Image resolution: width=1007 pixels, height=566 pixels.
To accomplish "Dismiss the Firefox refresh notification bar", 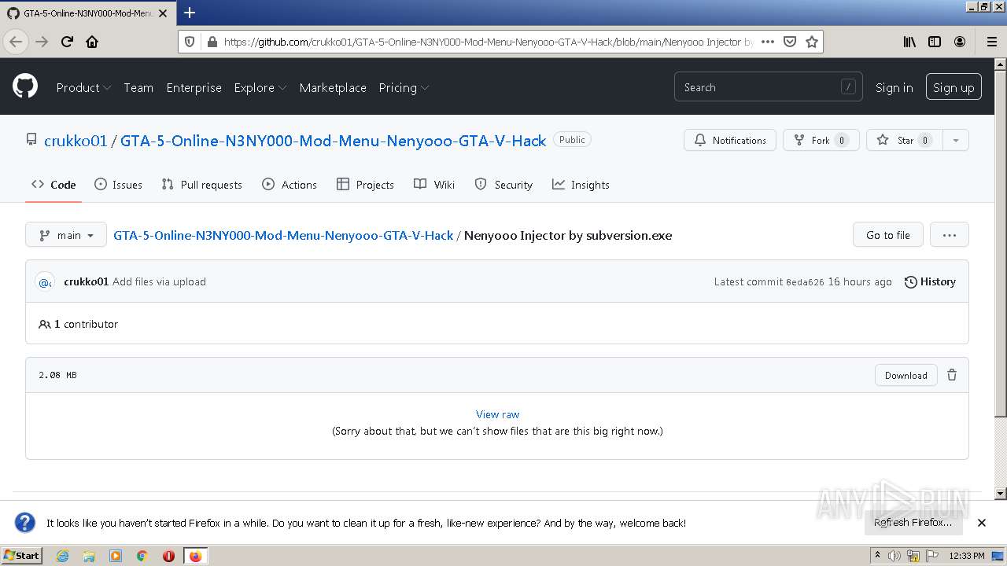I will point(982,523).
